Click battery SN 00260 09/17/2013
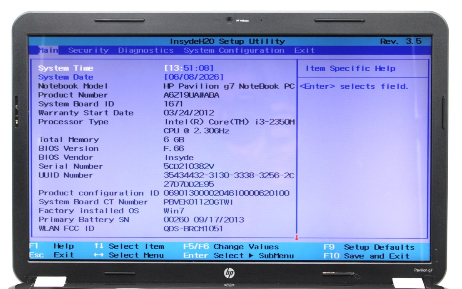Viewport: 462px width, 289px height. (204, 220)
